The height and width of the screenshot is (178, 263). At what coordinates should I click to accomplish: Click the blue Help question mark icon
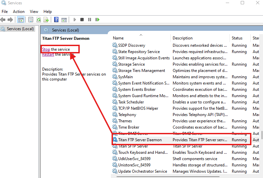(56, 20)
